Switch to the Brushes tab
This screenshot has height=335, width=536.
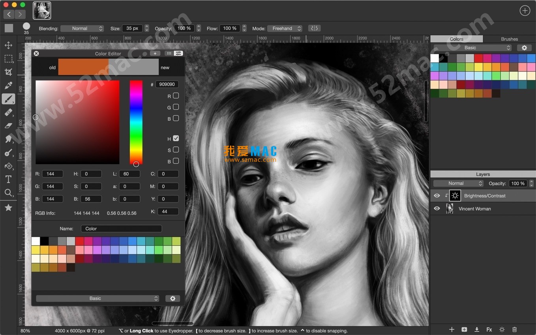click(510, 39)
